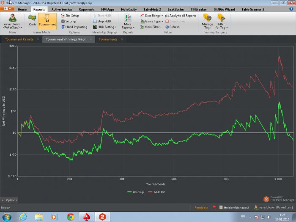Open the Opponents ribbon tab
This screenshot has height=222, width=296.
(86, 9)
